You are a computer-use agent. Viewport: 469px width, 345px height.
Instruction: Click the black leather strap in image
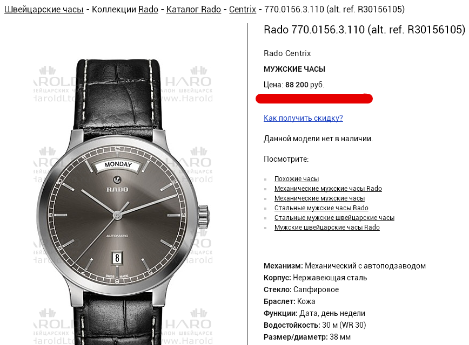click(118, 95)
